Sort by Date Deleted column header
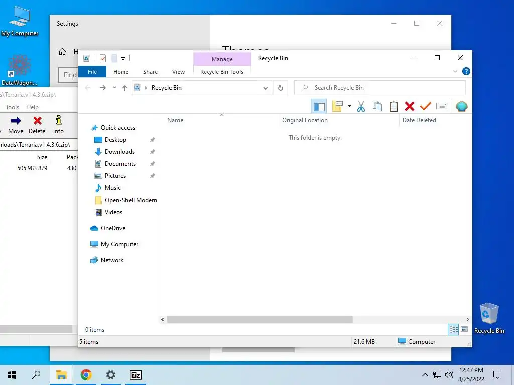Viewport: 514px width, 385px height. tap(435, 120)
